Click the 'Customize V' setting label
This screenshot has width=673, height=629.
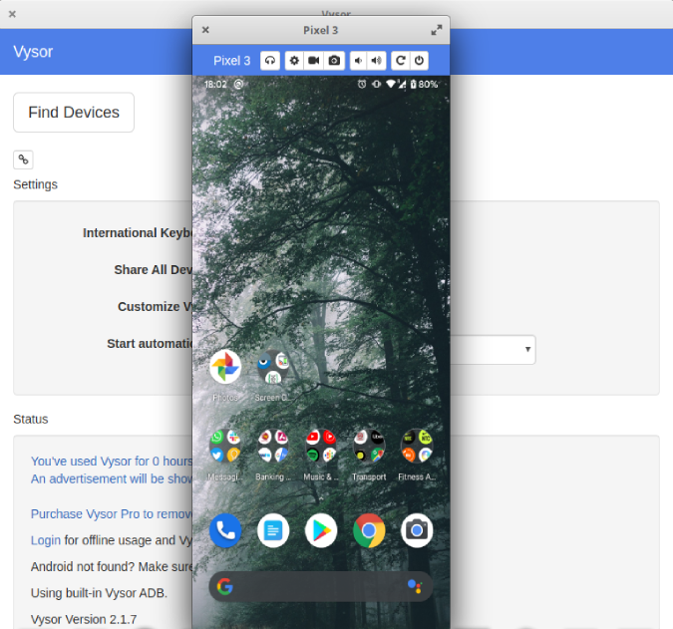click(x=155, y=307)
